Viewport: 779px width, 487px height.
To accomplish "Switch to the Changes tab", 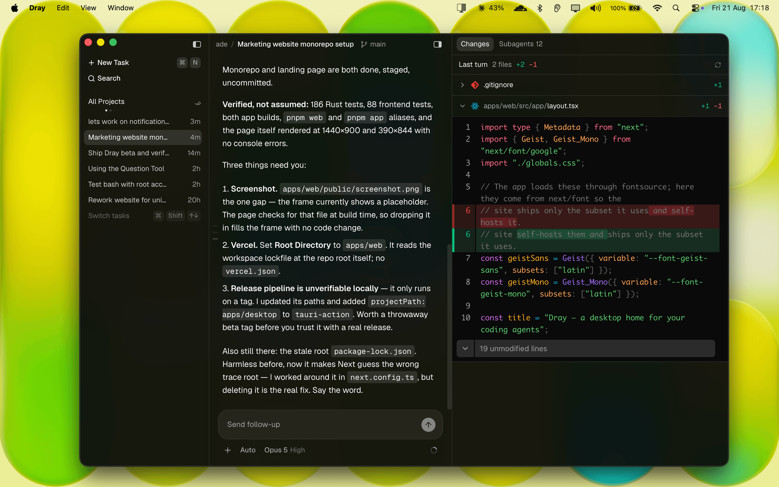I will click(x=475, y=44).
